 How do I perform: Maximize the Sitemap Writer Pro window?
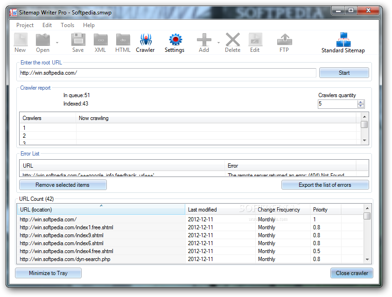point(351,10)
